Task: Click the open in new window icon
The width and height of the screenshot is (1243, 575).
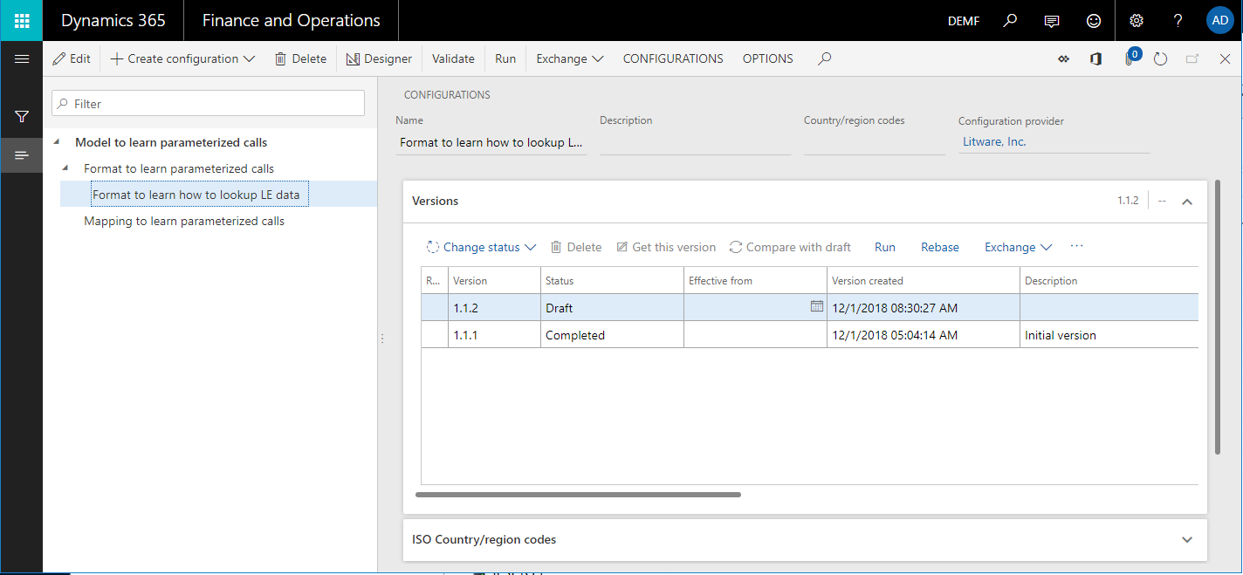Action: pos(1192,58)
